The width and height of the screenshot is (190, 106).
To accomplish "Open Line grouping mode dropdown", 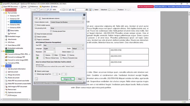I will tap(67, 28).
